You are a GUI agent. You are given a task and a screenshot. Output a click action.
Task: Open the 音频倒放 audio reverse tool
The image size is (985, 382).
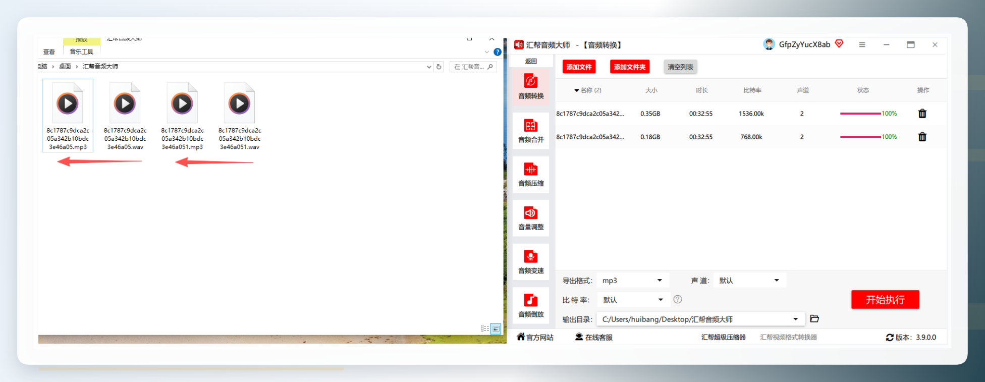(531, 305)
